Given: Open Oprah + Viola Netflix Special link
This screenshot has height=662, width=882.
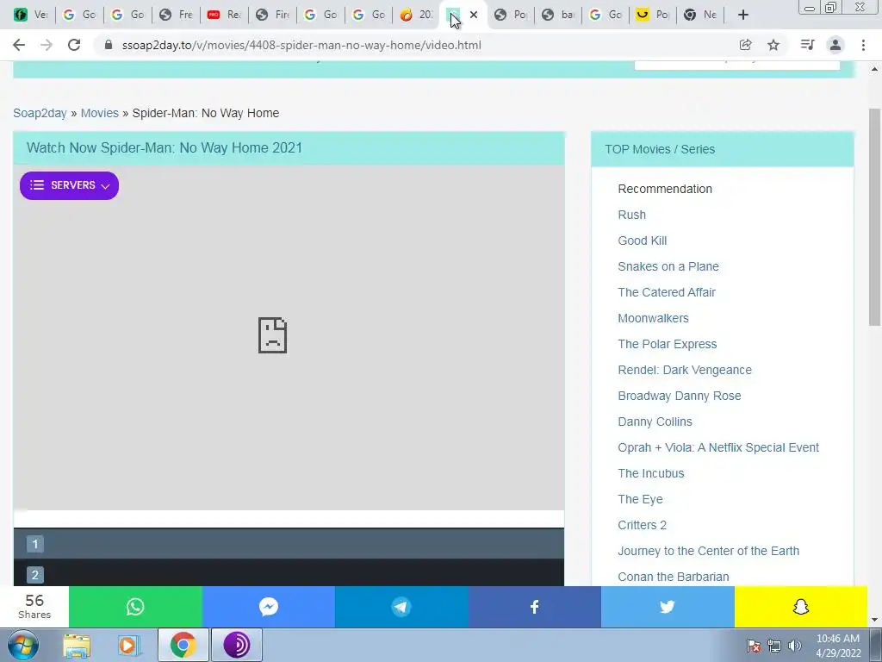Looking at the screenshot, I should point(718,448).
